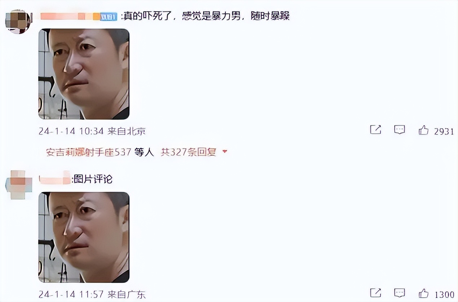Like the comment with 1300 likes
Screen dimensions: 458x302
point(423,293)
